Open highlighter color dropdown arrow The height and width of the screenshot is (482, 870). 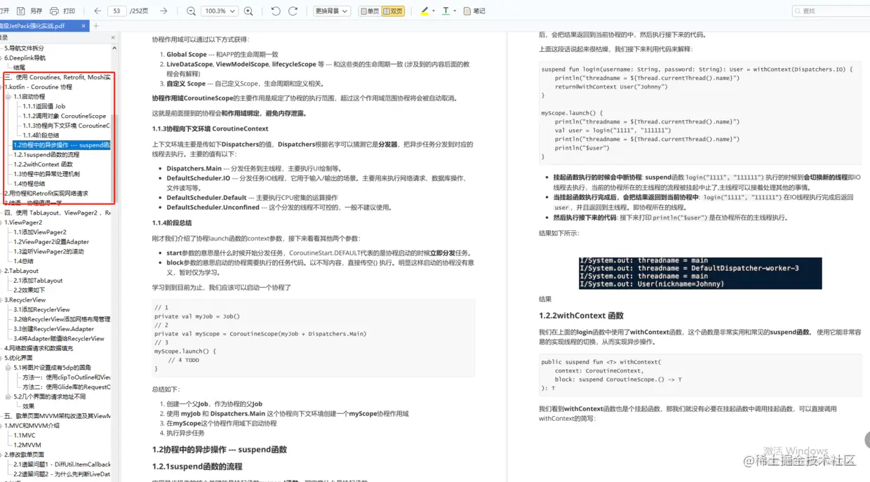pos(434,11)
